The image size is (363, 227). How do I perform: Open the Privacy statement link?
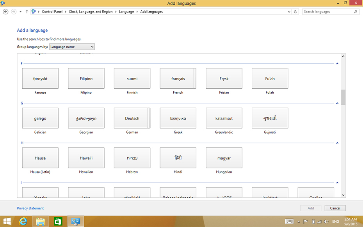(x=30, y=208)
